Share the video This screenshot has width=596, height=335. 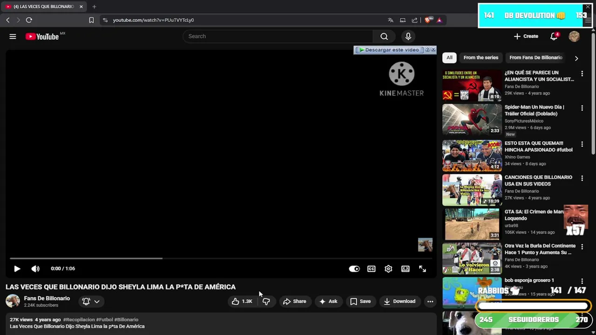point(295,301)
